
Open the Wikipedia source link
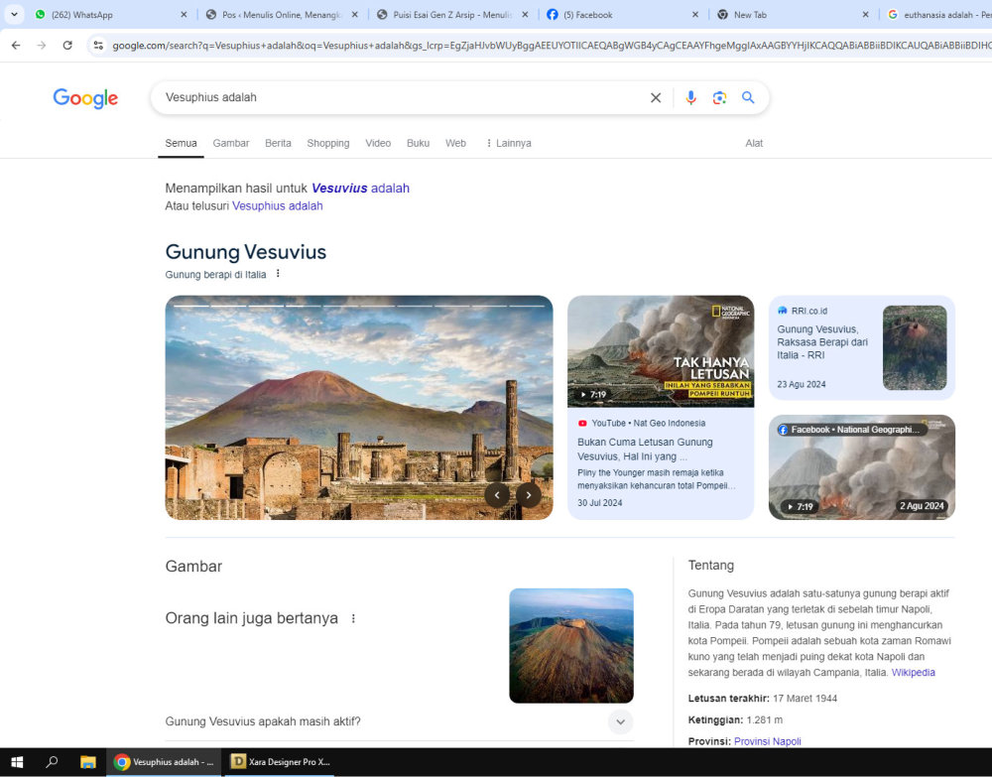click(x=913, y=673)
